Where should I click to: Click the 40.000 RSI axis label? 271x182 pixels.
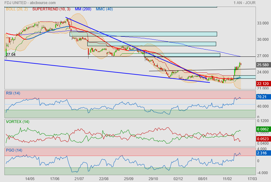click(263, 106)
